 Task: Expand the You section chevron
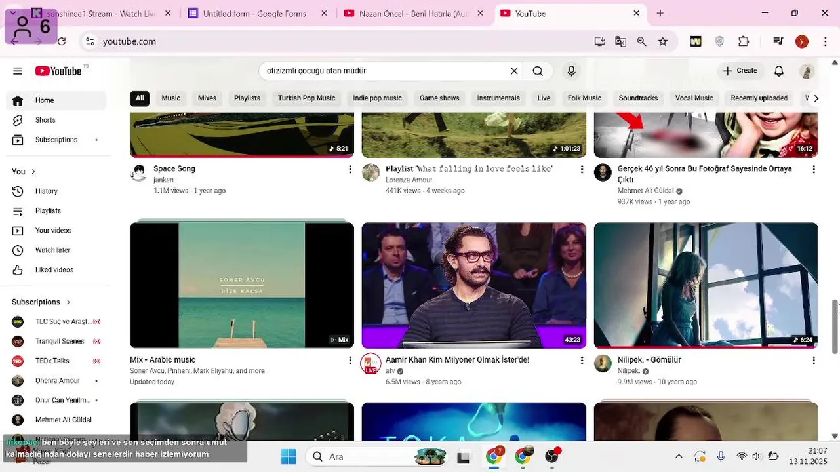(33, 172)
